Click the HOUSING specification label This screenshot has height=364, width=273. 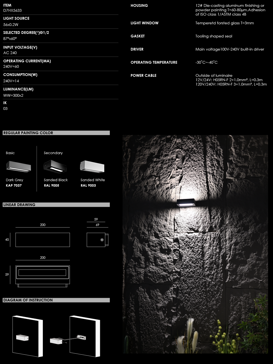click(139, 5)
